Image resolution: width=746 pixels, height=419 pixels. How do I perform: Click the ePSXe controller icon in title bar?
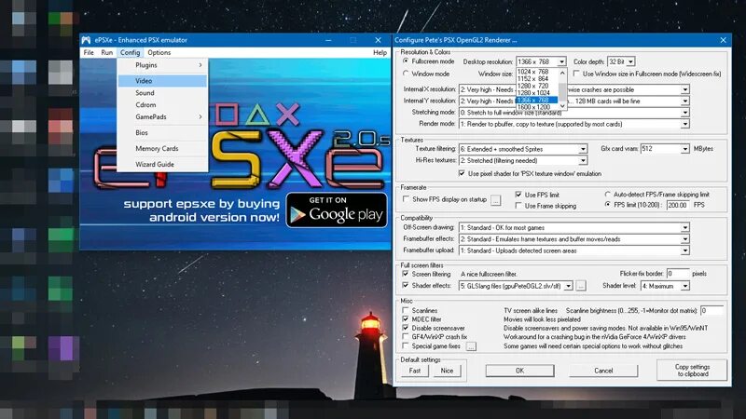click(86, 40)
